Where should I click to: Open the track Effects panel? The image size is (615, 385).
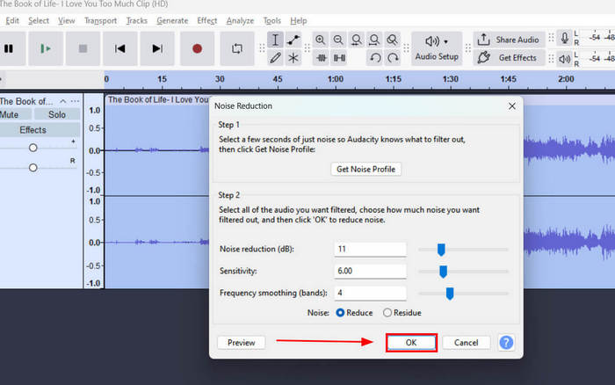click(40, 130)
